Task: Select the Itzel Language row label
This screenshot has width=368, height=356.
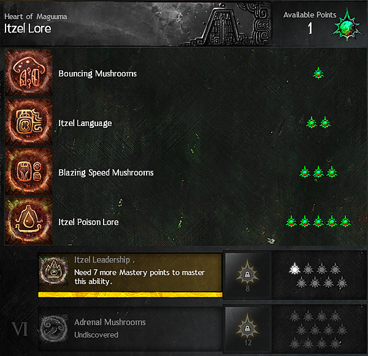Action: 85,123
